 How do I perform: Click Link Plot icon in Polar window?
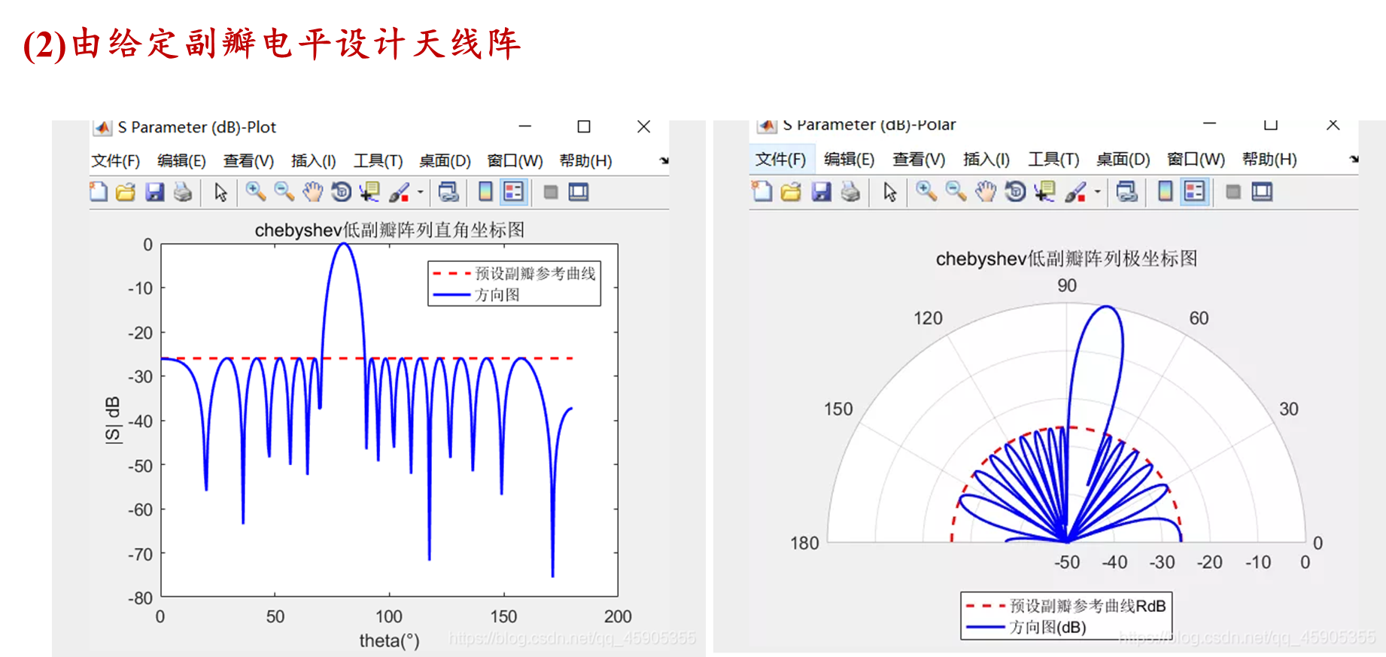click(x=1126, y=191)
